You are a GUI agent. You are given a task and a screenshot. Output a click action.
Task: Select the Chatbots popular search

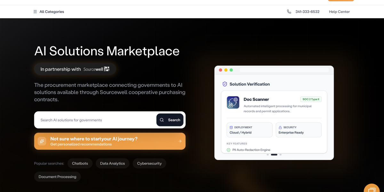pos(80,163)
